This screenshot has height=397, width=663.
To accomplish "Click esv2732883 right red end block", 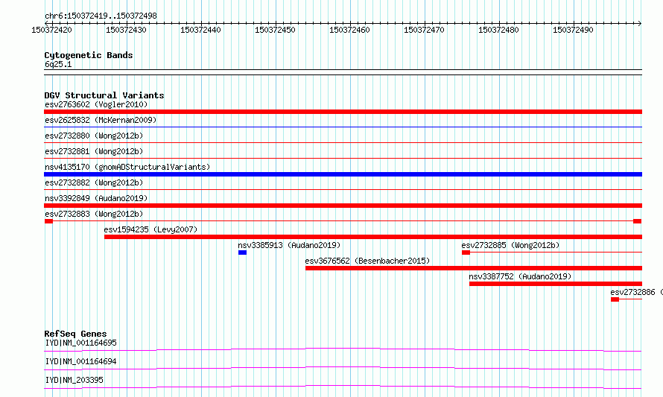I will click(637, 221).
